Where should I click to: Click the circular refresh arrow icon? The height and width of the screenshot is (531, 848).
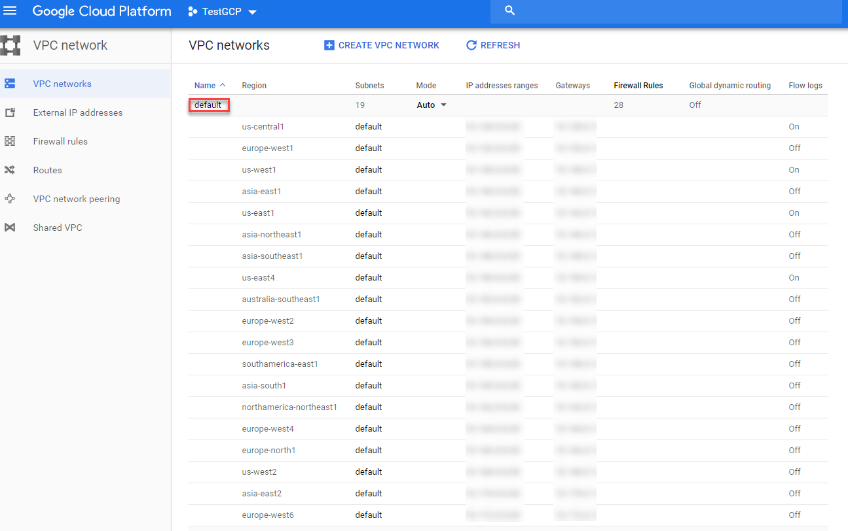(x=471, y=45)
